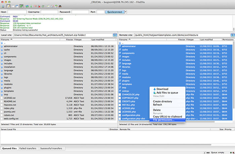Switch to the Successful transfers tab
The image size is (235, 154).
coord(51,148)
